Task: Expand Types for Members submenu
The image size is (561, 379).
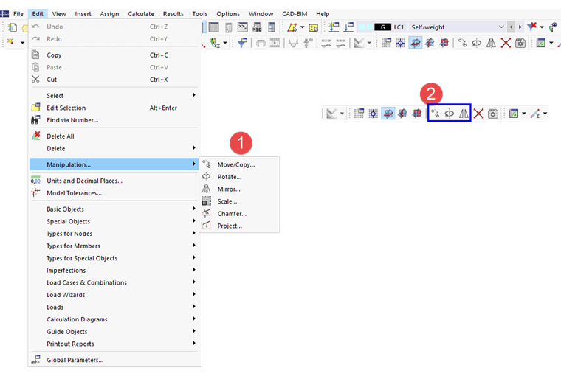Action: point(114,246)
